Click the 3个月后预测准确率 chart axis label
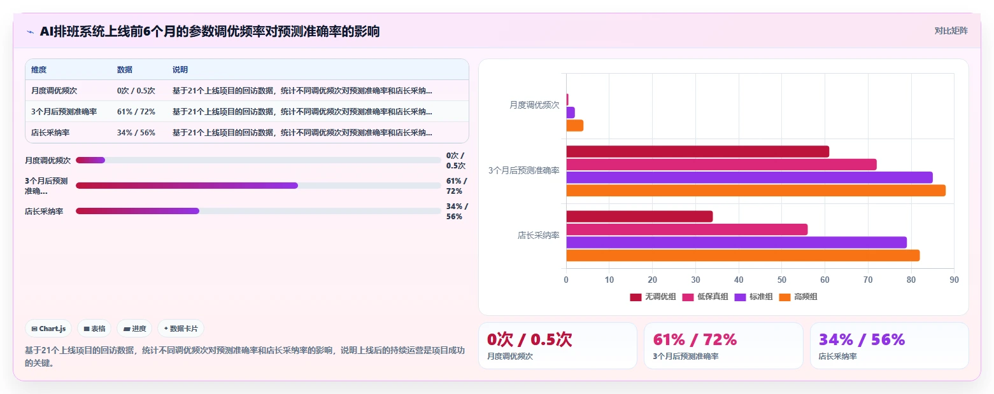This screenshot has width=994, height=394. point(524,170)
